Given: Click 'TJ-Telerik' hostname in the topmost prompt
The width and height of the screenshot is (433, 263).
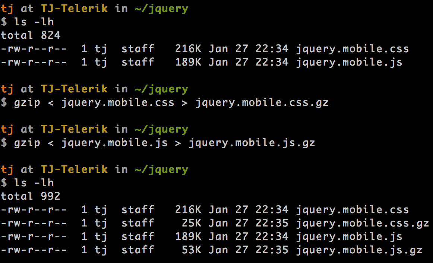Looking at the screenshot, I should point(74,9).
